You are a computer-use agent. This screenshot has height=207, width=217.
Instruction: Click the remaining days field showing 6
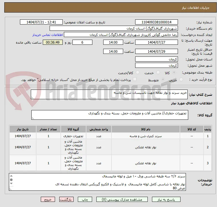click(82, 42)
